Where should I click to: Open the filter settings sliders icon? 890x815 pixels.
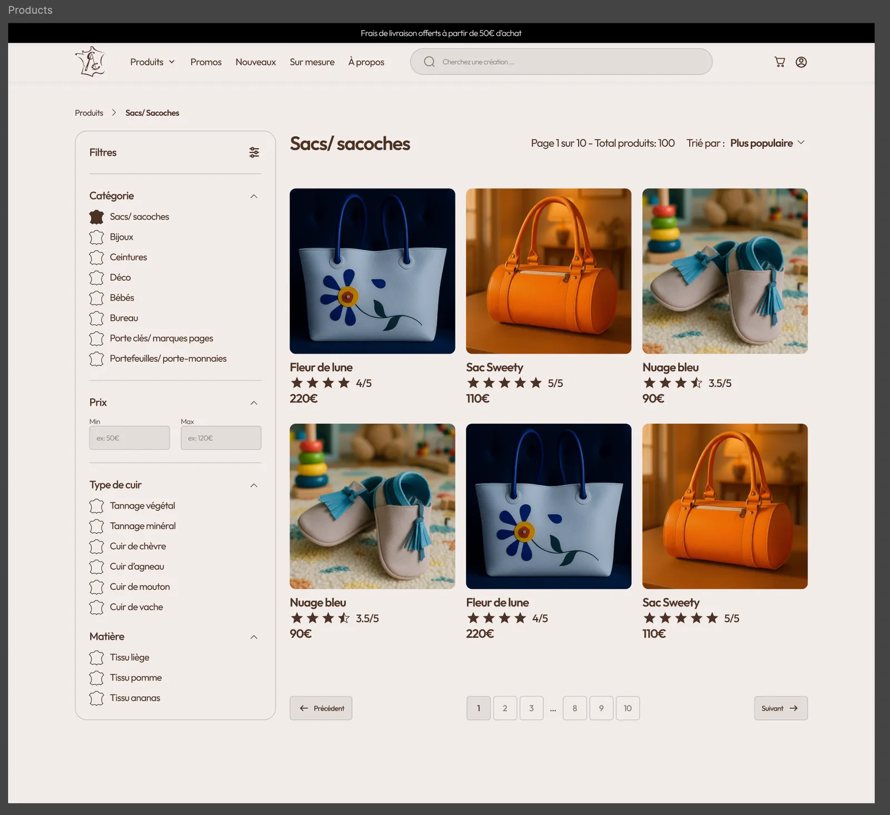click(254, 152)
